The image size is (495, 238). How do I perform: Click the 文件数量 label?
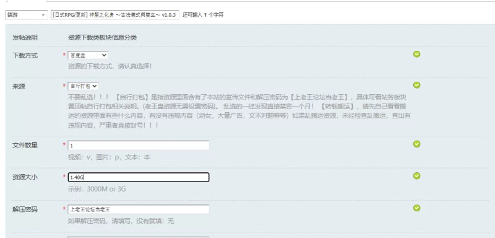25,146
